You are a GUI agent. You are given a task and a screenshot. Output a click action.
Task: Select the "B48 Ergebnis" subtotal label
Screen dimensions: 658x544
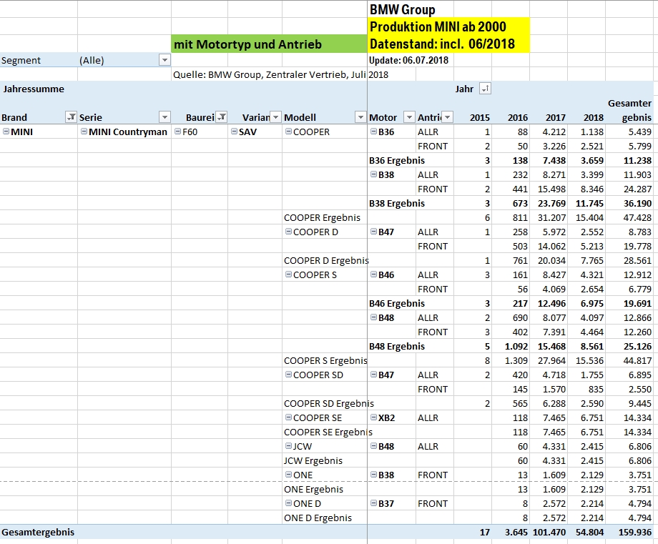[397, 346]
